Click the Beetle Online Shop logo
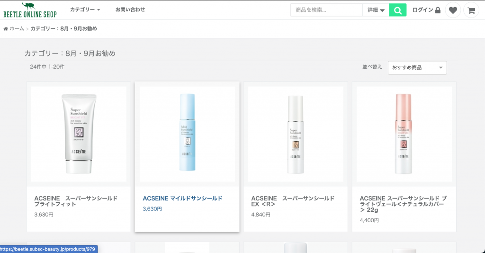 pyautogui.click(x=30, y=10)
